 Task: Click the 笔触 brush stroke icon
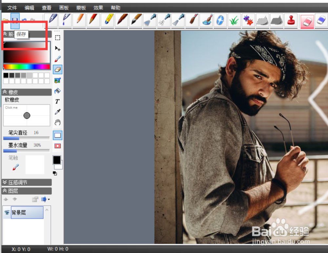(16, 167)
